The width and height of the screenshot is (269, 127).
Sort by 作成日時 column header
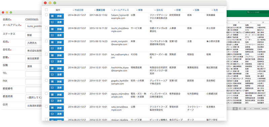(x=78, y=10)
